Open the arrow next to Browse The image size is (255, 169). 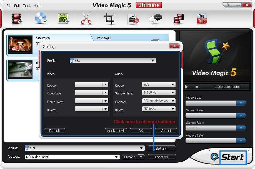pyautogui.click(x=141, y=157)
